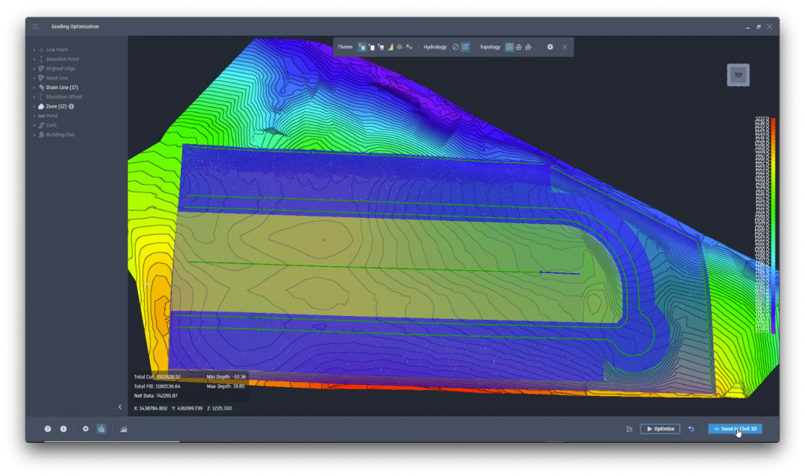Open the info icon in bottom bar

63,428
